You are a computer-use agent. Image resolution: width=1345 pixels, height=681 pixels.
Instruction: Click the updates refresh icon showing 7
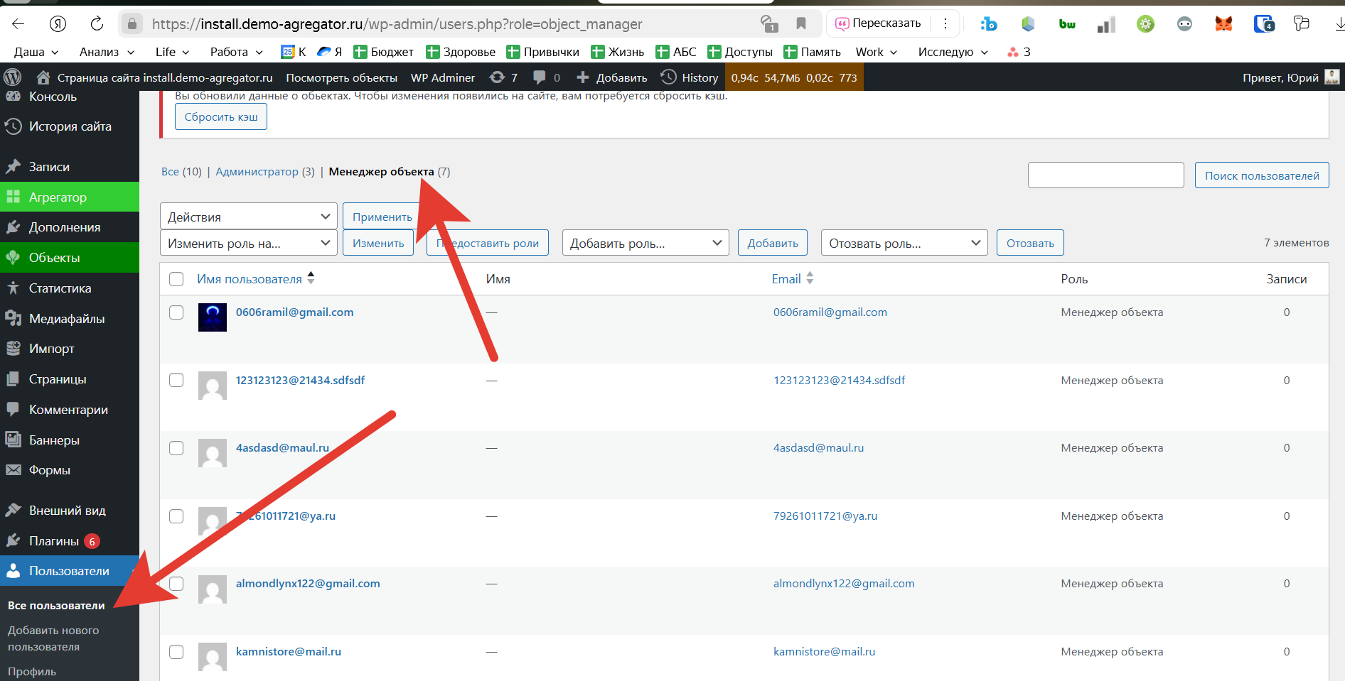(x=498, y=77)
